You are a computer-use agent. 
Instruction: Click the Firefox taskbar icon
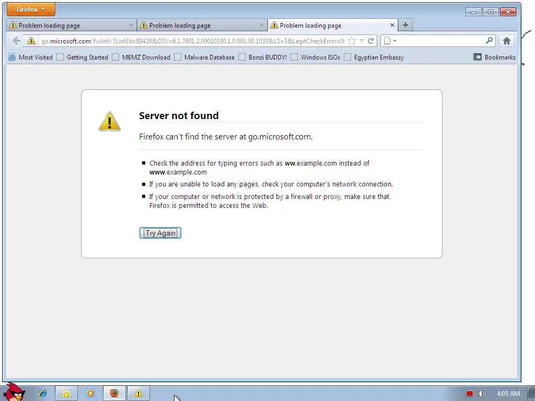click(x=114, y=393)
